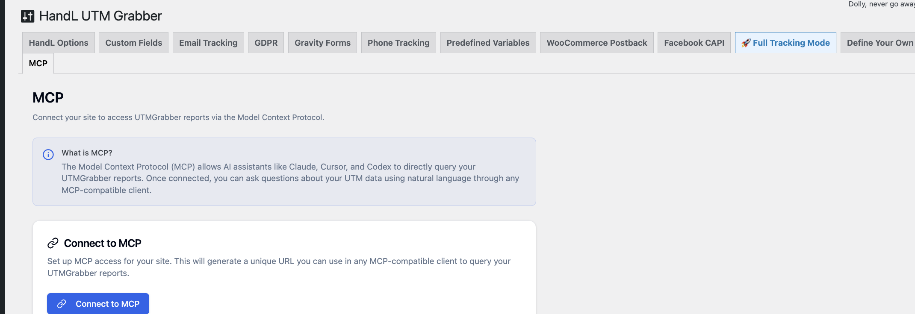Open the WooCommerce Postback tab

tap(596, 43)
